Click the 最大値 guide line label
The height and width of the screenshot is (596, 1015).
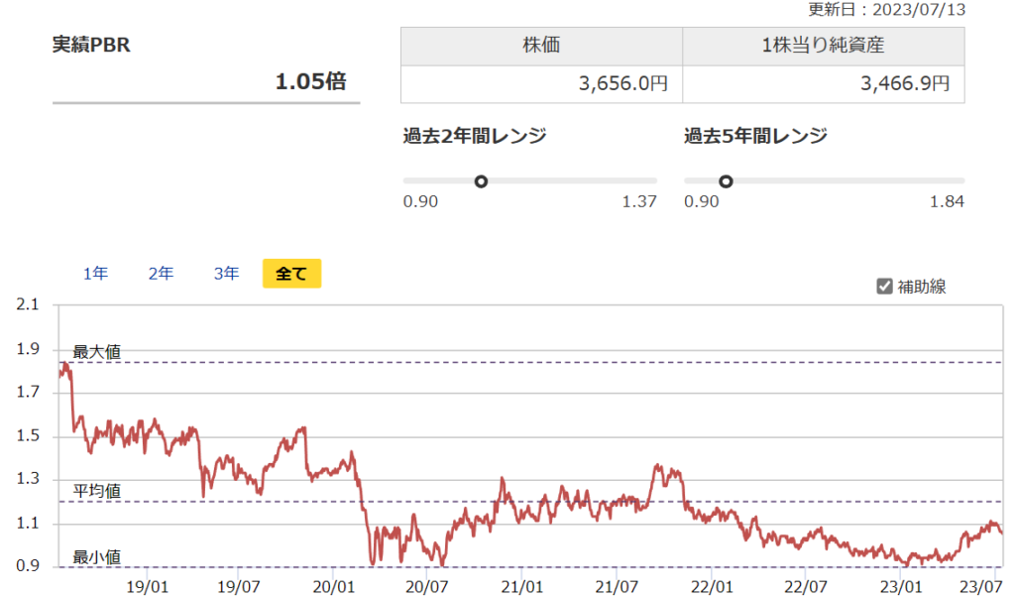click(97, 352)
